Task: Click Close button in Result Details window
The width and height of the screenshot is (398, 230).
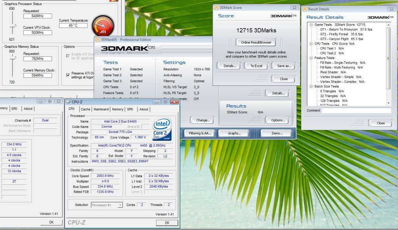Action: click(x=381, y=123)
